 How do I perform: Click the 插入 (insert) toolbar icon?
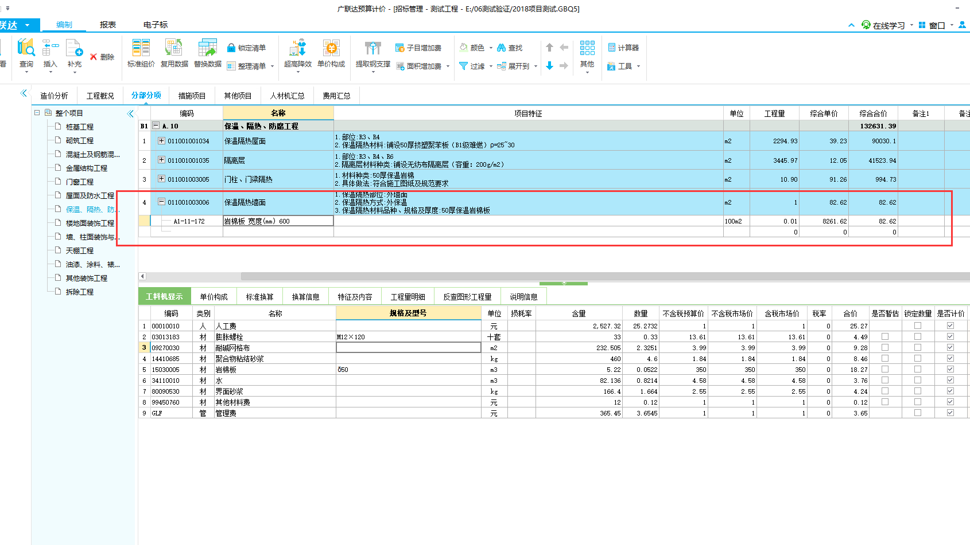pyautogui.click(x=51, y=48)
